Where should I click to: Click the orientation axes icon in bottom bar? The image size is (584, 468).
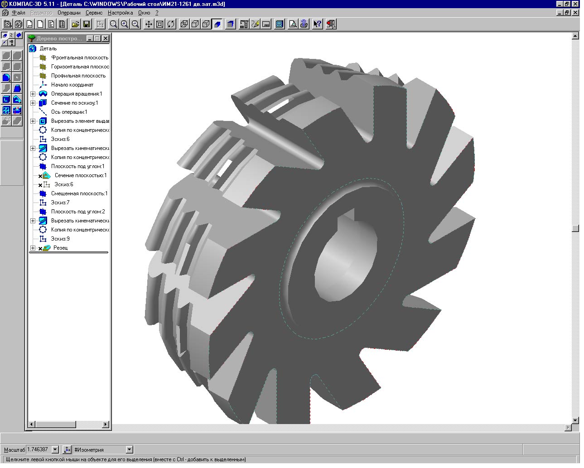pyautogui.click(x=67, y=449)
